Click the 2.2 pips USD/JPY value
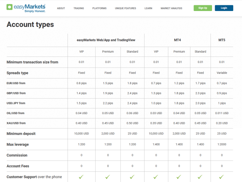Viewport: 242px width, 182px height. pyautogui.click(x=108, y=103)
